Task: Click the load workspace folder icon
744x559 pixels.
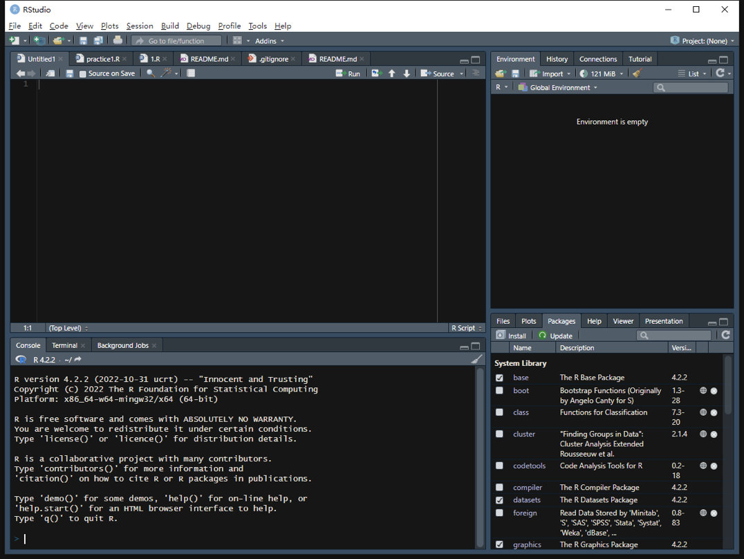Action: (x=500, y=73)
